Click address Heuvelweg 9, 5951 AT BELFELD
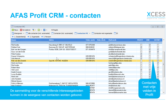Screen dimensions: 166x110 [60, 45]
